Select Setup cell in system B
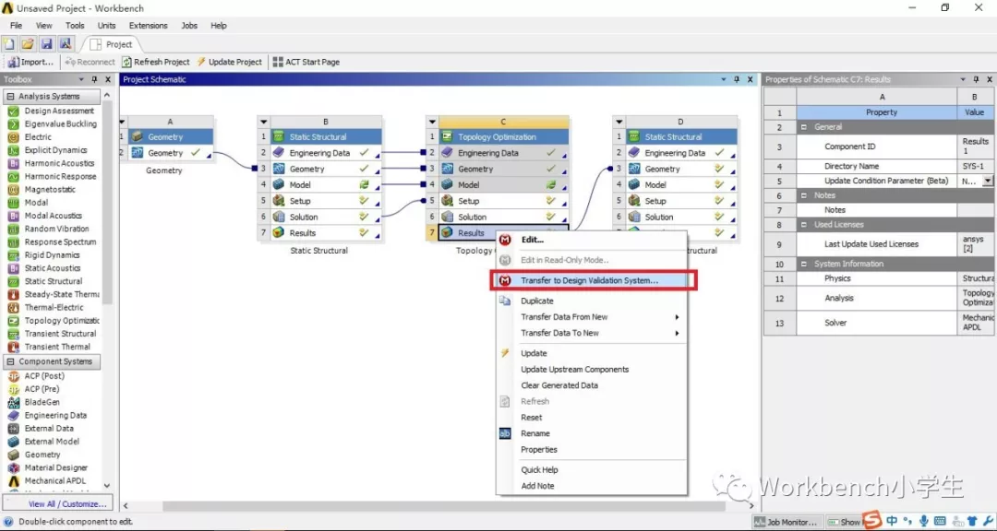This screenshot has width=997, height=531. [x=326, y=201]
